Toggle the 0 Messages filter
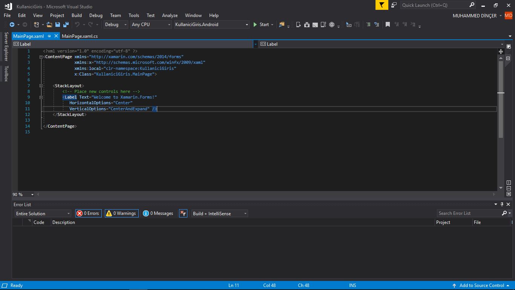The width and height of the screenshot is (515, 290). tap(158, 213)
